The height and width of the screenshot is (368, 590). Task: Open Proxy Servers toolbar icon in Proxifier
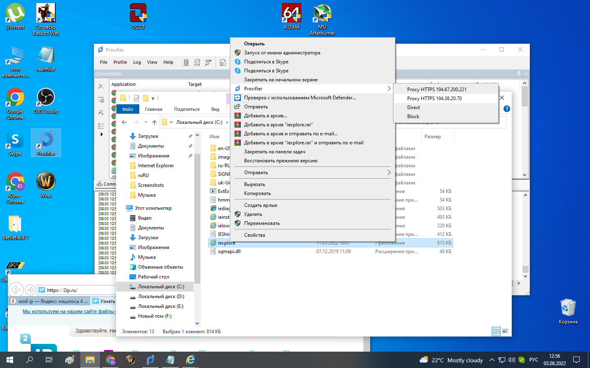pos(186,63)
